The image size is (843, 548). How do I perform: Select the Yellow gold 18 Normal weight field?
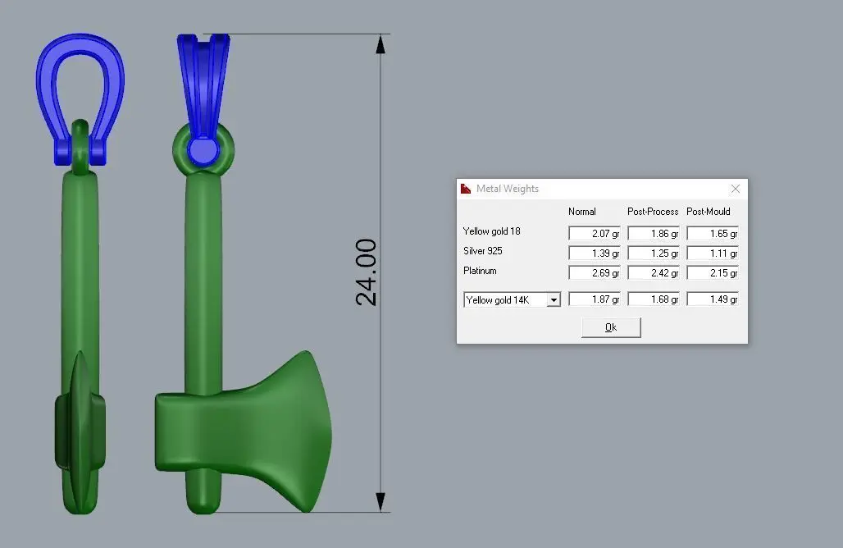click(594, 234)
